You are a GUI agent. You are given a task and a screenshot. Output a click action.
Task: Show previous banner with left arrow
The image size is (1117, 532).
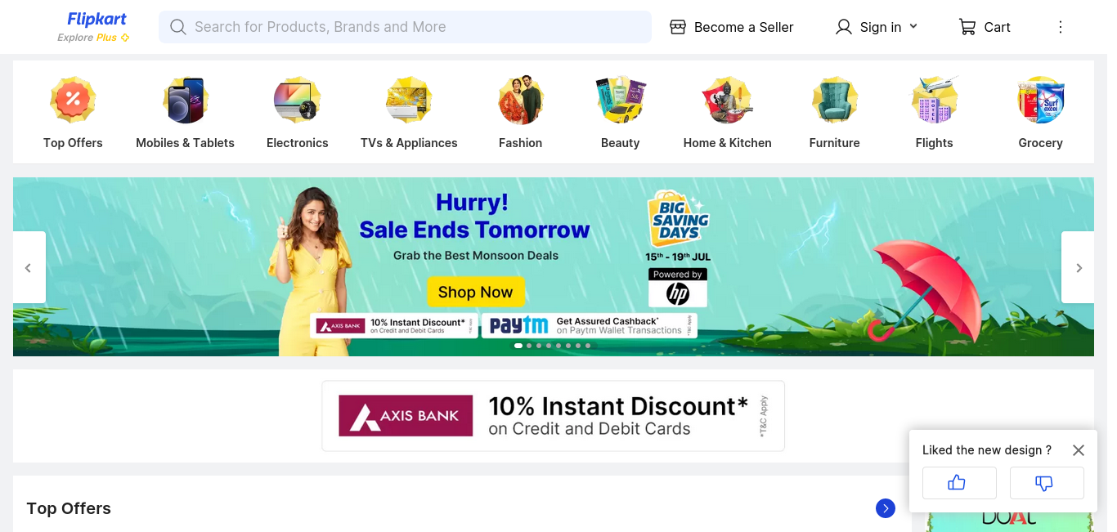[29, 267]
